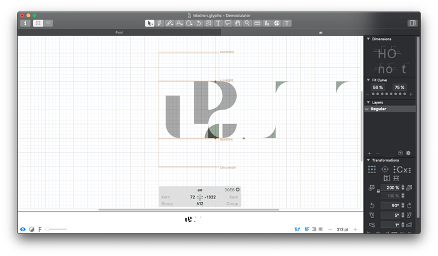
Task: Open the layers filter icon
Action: 401,153
